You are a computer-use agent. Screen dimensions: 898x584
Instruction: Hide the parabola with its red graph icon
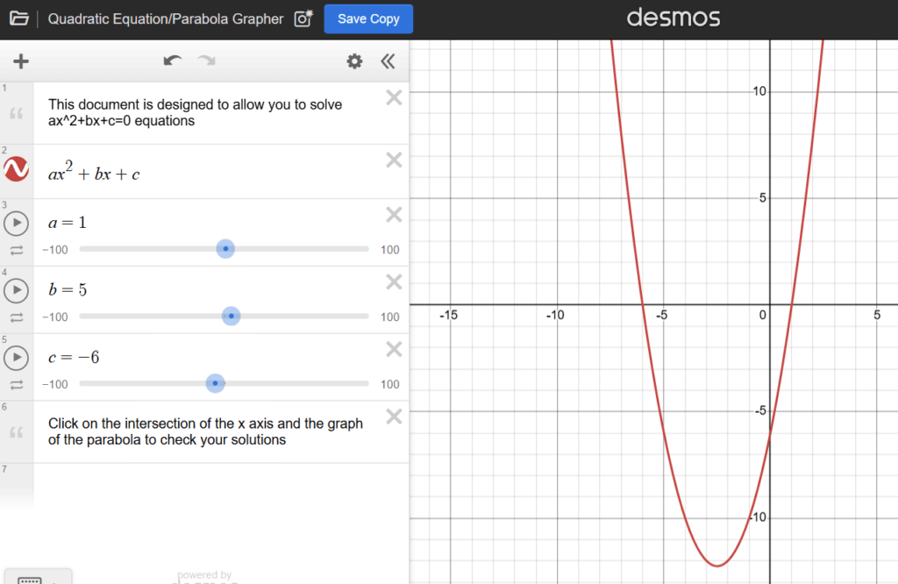pyautogui.click(x=17, y=170)
